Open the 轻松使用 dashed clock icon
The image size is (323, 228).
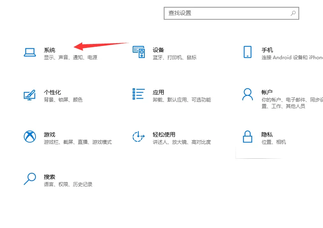point(138,137)
